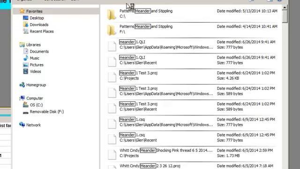
Task: Click the scroll-up arrow of the results list
Action: [285, 8]
